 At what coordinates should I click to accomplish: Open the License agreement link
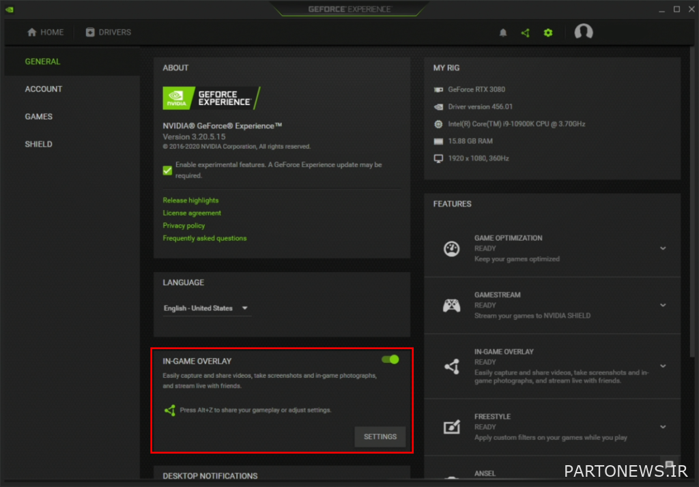coord(192,213)
